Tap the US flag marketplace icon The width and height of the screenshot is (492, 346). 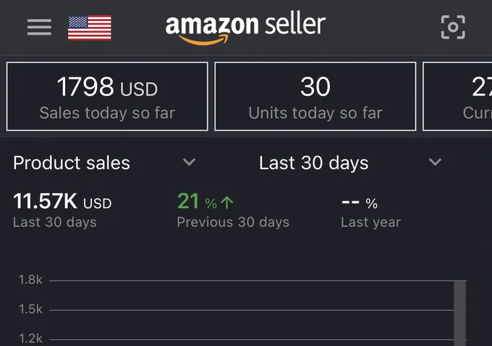coord(90,27)
